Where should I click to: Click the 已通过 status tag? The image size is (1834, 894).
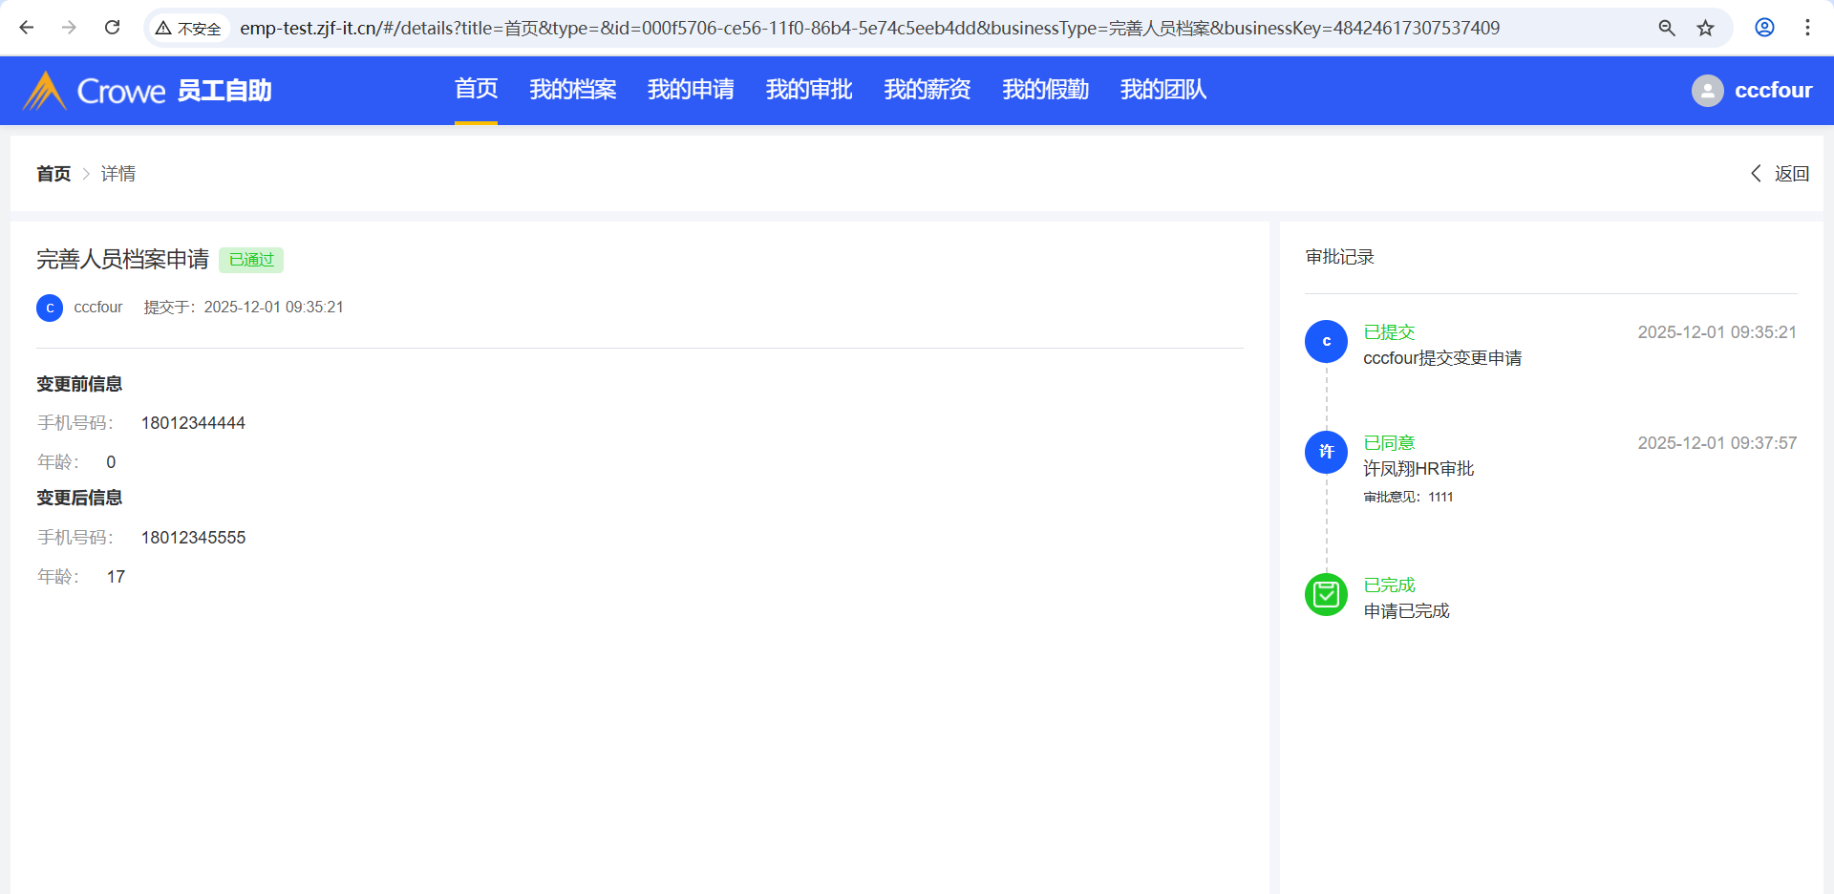(x=251, y=260)
